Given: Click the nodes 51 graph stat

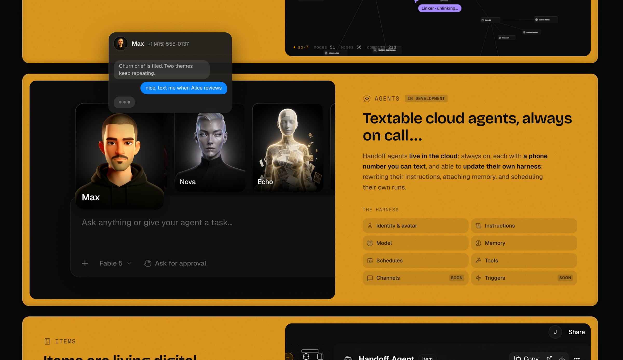Looking at the screenshot, I should point(324,47).
